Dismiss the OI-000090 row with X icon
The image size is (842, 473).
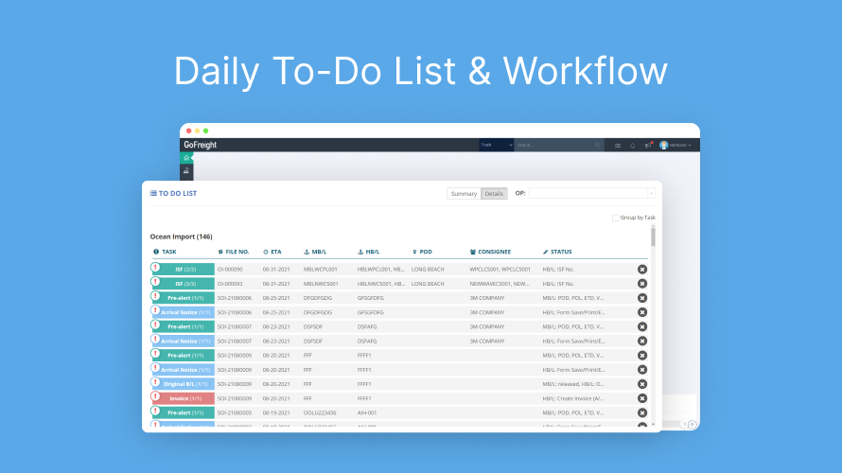[642, 270]
